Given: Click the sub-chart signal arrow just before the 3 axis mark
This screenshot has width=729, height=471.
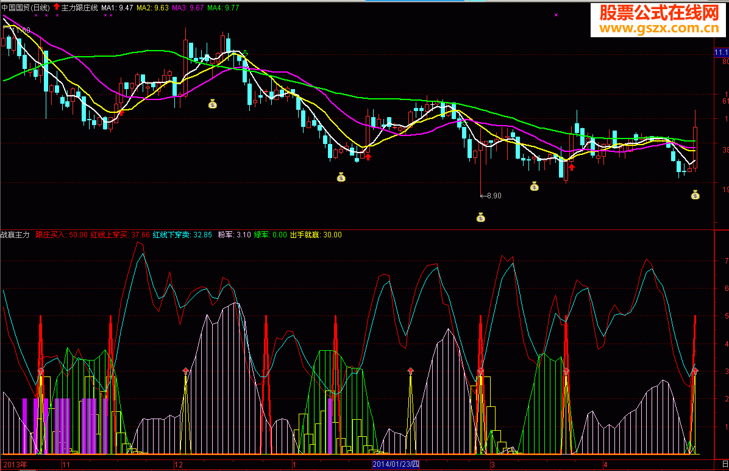Looking at the screenshot, I should click(480, 371).
